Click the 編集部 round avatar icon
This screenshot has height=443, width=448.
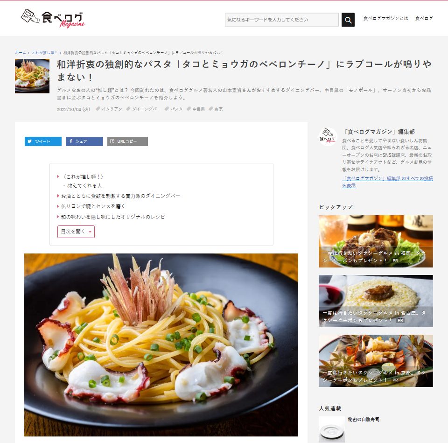[x=328, y=137]
